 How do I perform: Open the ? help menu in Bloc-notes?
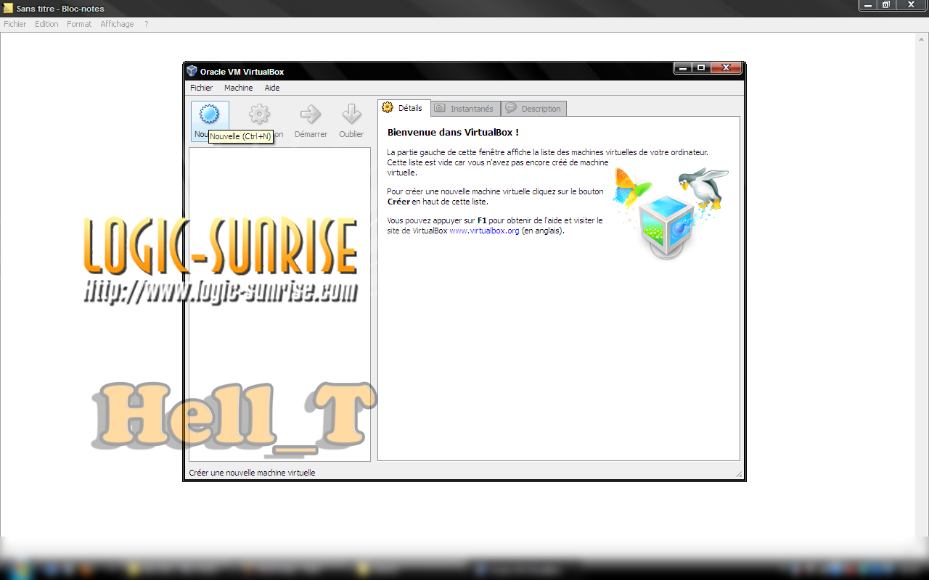pos(146,24)
